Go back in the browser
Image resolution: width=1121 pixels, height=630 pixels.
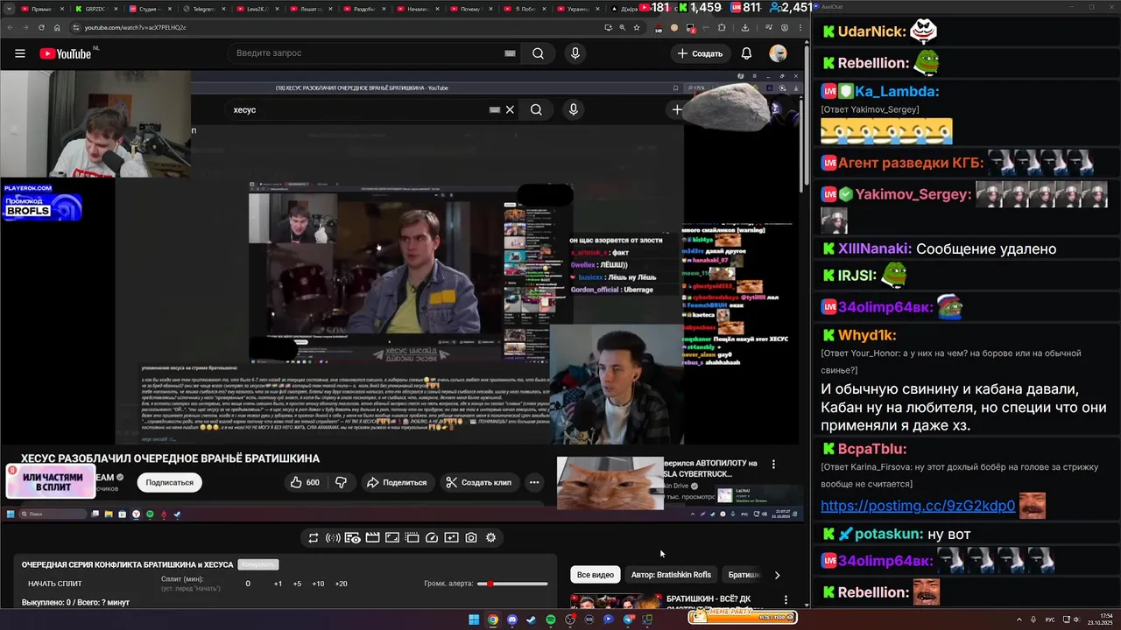11,27
